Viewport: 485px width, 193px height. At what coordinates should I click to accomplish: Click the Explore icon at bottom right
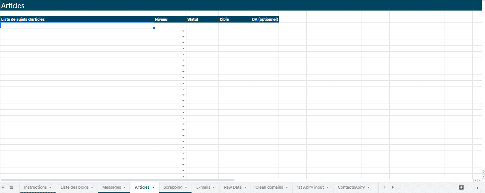(461, 187)
